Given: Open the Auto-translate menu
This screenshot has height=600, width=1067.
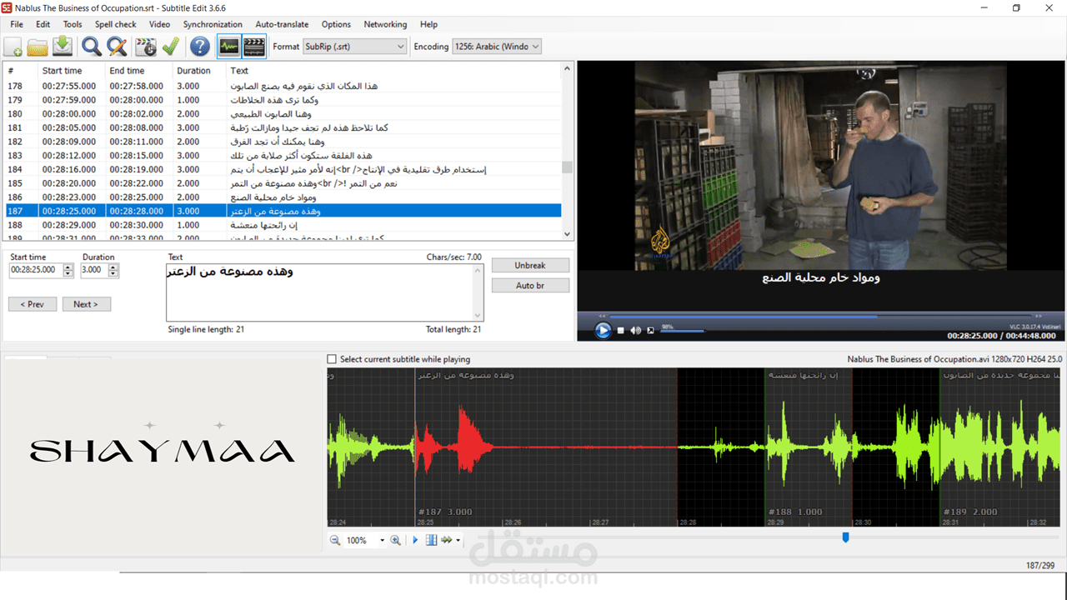Looking at the screenshot, I should [282, 24].
